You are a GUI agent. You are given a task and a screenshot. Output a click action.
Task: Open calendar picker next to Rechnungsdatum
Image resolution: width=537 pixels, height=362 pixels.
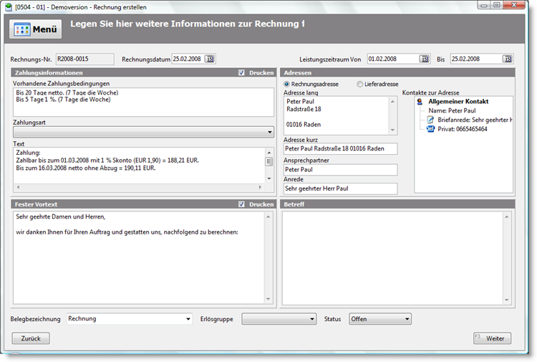(x=210, y=59)
